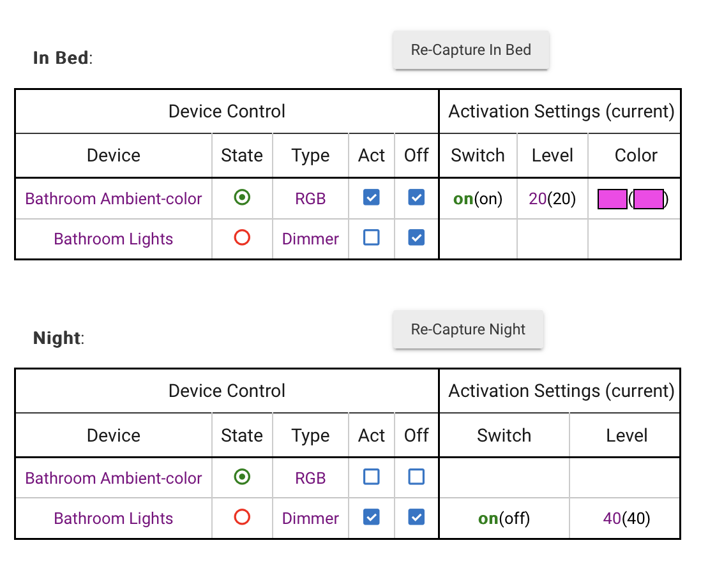The height and width of the screenshot is (582, 701).
Task: Uncheck Off for In Bed Bathroom Ambient-color
Action: (x=416, y=197)
